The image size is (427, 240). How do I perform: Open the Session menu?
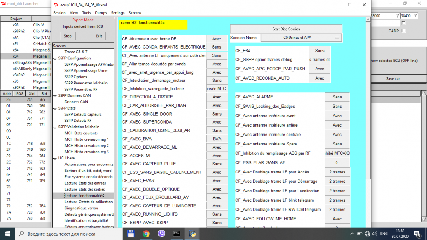point(59,13)
